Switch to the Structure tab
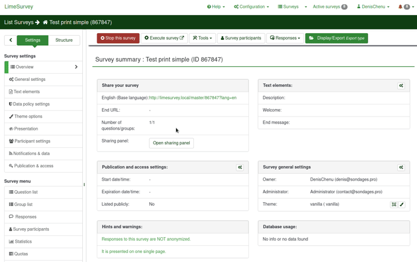 click(64, 40)
